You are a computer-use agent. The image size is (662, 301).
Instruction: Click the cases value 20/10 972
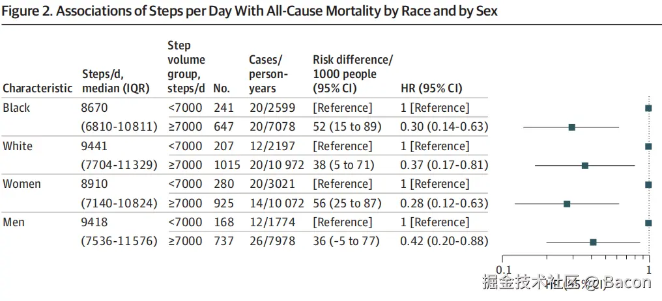[x=274, y=165]
